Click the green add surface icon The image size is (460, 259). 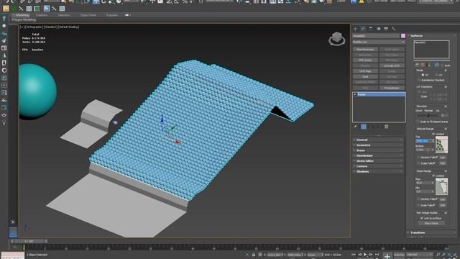[x=417, y=65]
